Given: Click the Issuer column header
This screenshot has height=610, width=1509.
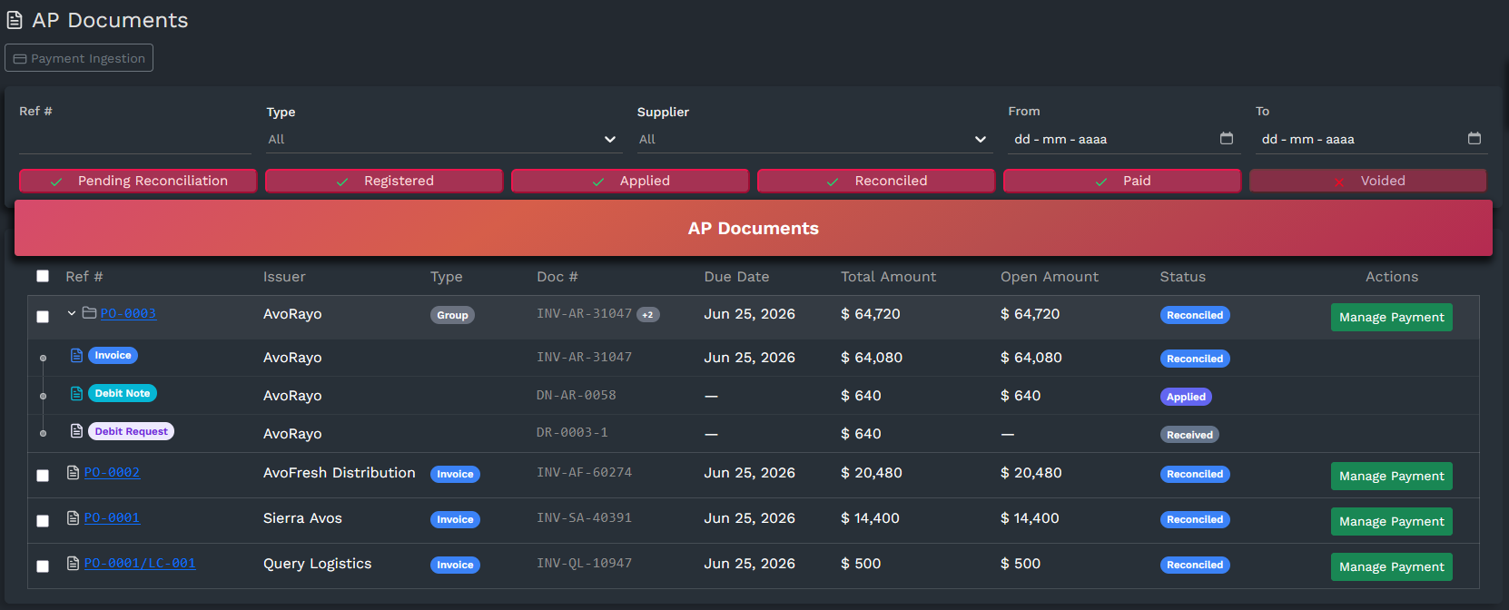Looking at the screenshot, I should [x=284, y=277].
